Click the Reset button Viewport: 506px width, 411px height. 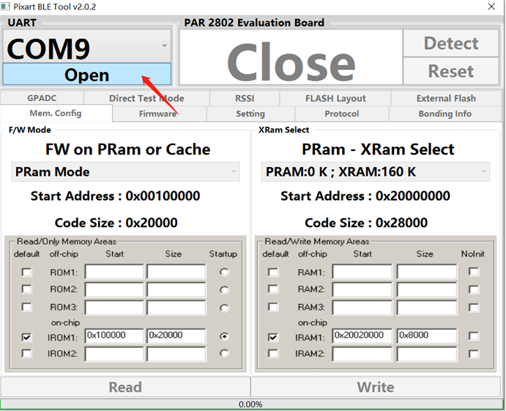[x=451, y=71]
